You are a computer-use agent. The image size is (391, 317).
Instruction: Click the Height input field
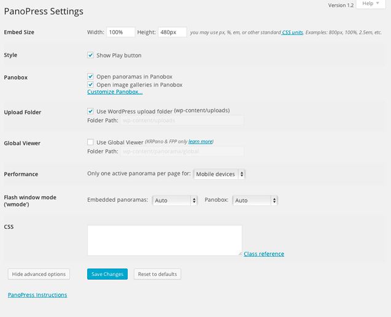coord(172,32)
